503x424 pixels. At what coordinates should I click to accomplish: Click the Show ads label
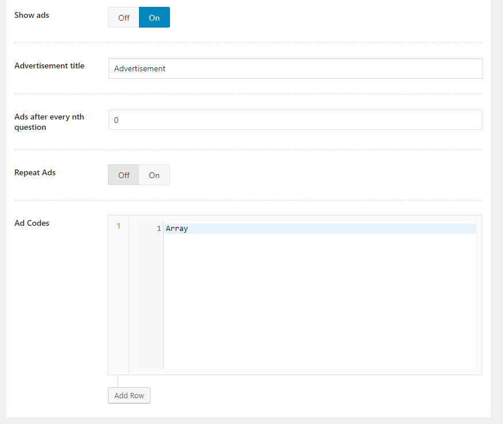pyautogui.click(x=32, y=16)
